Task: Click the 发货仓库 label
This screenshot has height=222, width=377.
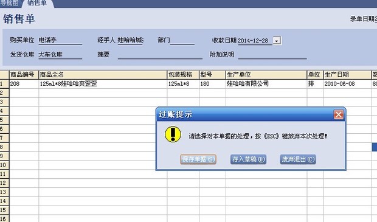Action: tap(22, 55)
